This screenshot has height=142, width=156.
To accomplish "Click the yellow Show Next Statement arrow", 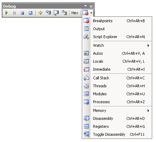I will tap(41, 13).
